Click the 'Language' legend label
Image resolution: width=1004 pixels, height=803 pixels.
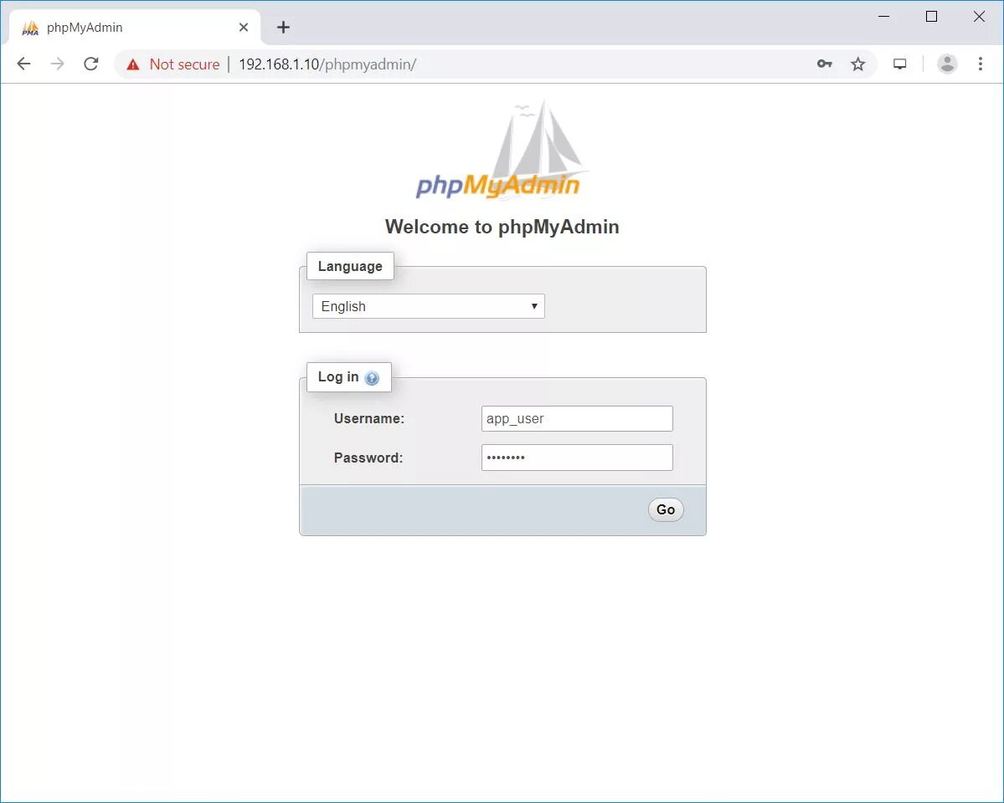[350, 266]
